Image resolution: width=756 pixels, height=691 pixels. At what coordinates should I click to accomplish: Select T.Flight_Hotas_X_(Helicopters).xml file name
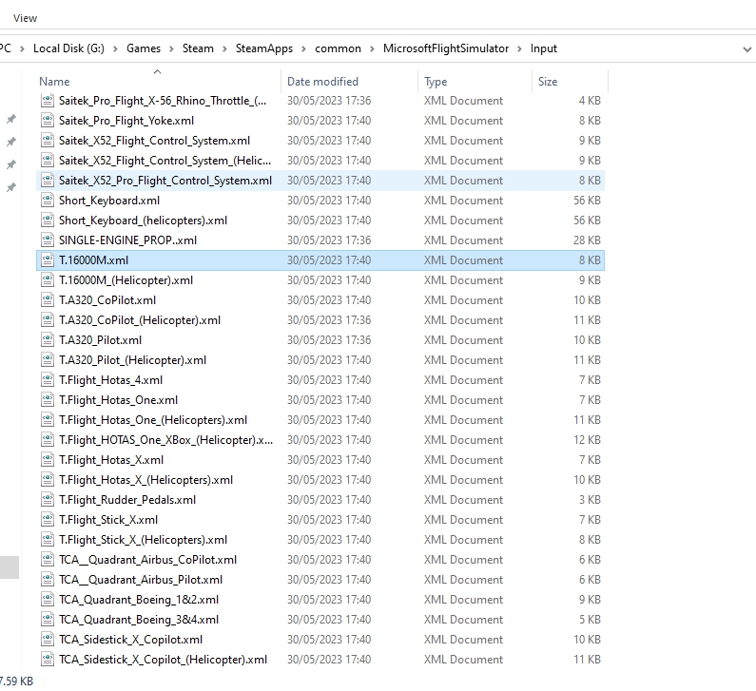[x=146, y=480]
